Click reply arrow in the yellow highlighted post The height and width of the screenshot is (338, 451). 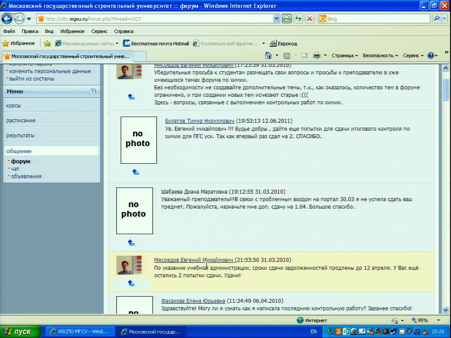(131, 283)
